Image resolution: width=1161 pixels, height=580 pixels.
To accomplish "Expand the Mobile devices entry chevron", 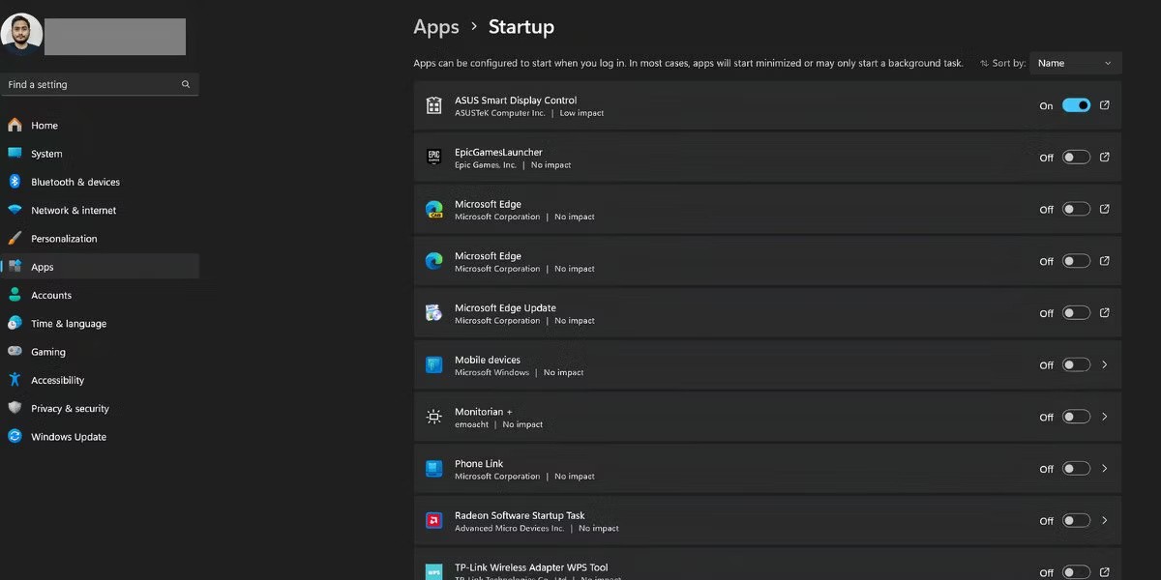I will coord(1105,365).
